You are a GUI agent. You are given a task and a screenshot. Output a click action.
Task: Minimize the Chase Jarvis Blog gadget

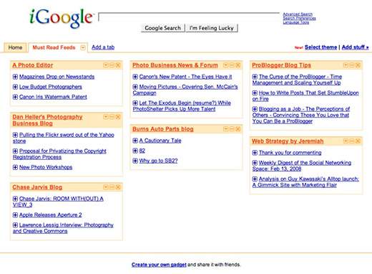click(112, 187)
